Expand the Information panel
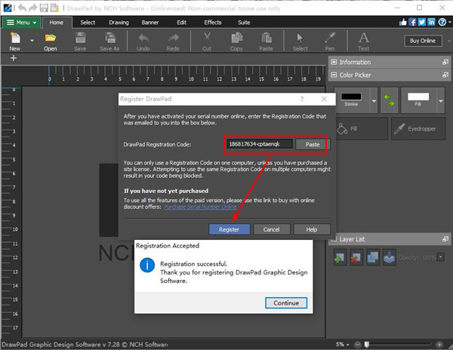Screen dimensions: 453x350 334,62
